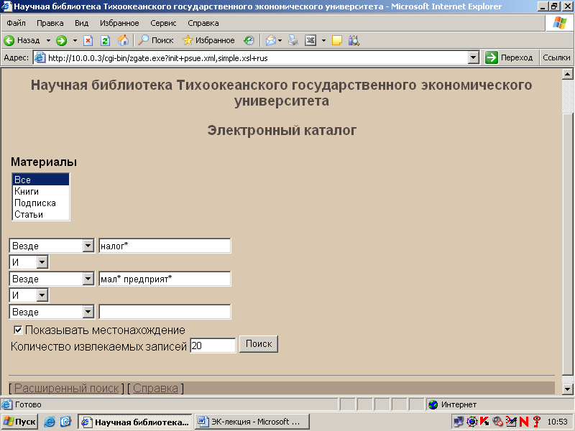
Task: Open the Расширенный поиск link
Action: (66, 388)
